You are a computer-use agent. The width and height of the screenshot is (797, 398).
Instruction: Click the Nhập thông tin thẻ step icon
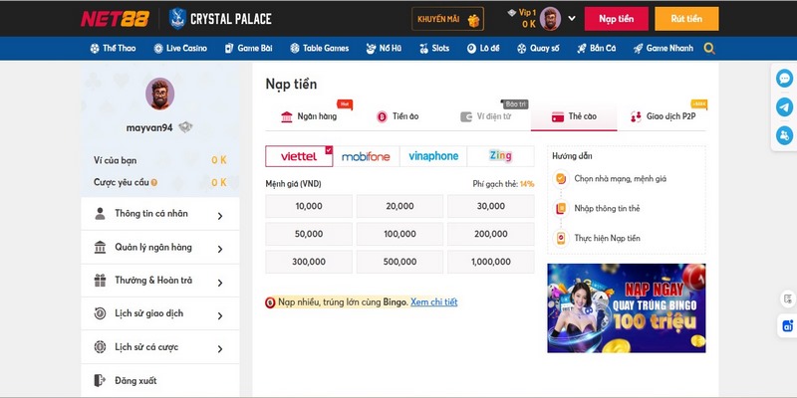pos(561,208)
